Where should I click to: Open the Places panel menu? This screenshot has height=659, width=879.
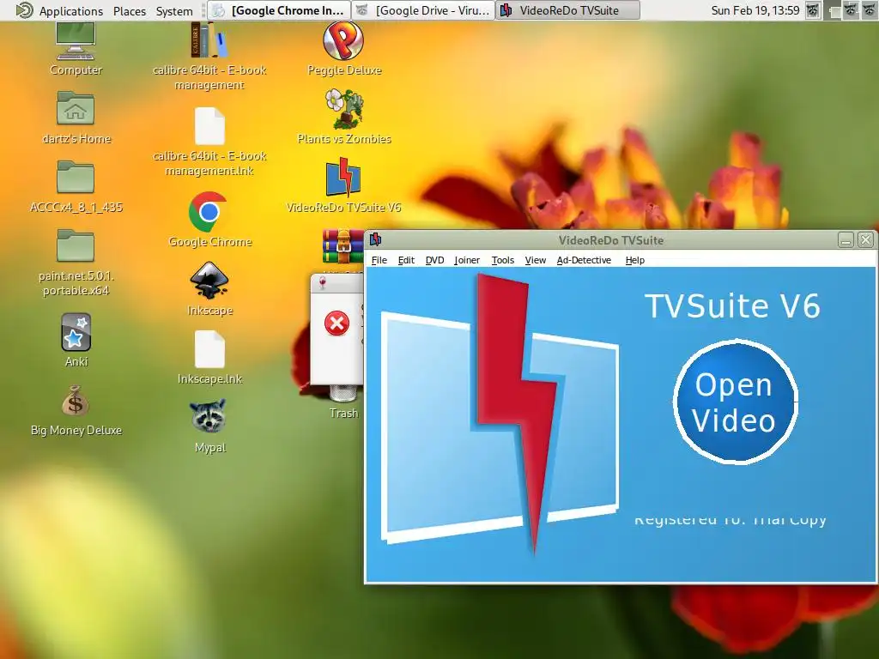point(130,10)
